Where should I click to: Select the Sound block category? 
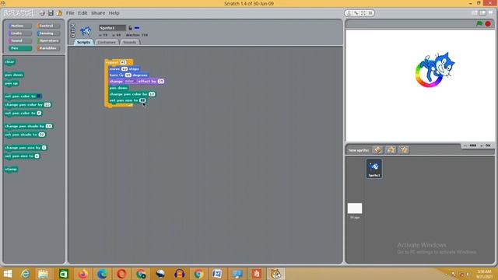19,40
